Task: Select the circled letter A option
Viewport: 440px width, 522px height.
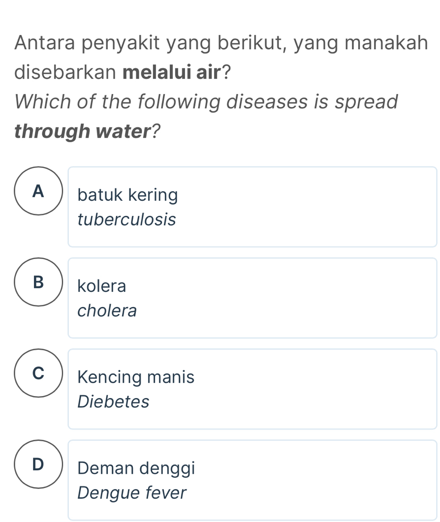Action: (38, 191)
